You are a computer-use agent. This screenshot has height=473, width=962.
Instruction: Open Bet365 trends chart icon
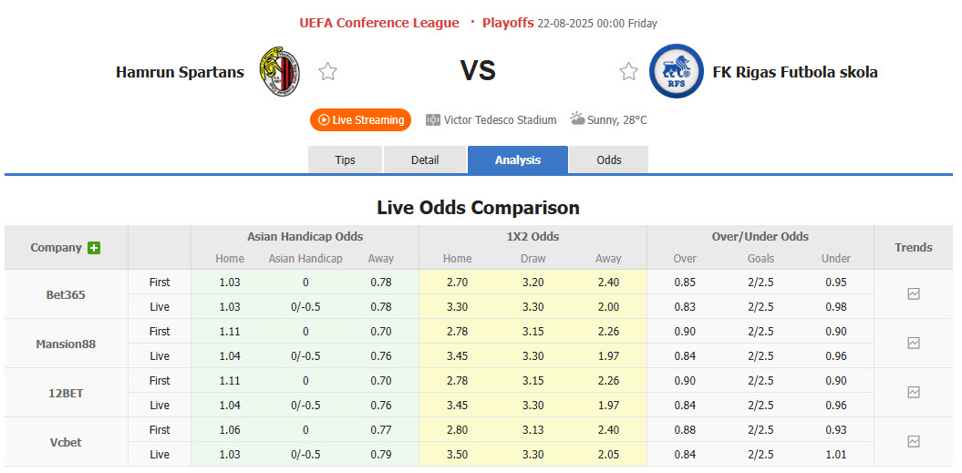coord(914,294)
